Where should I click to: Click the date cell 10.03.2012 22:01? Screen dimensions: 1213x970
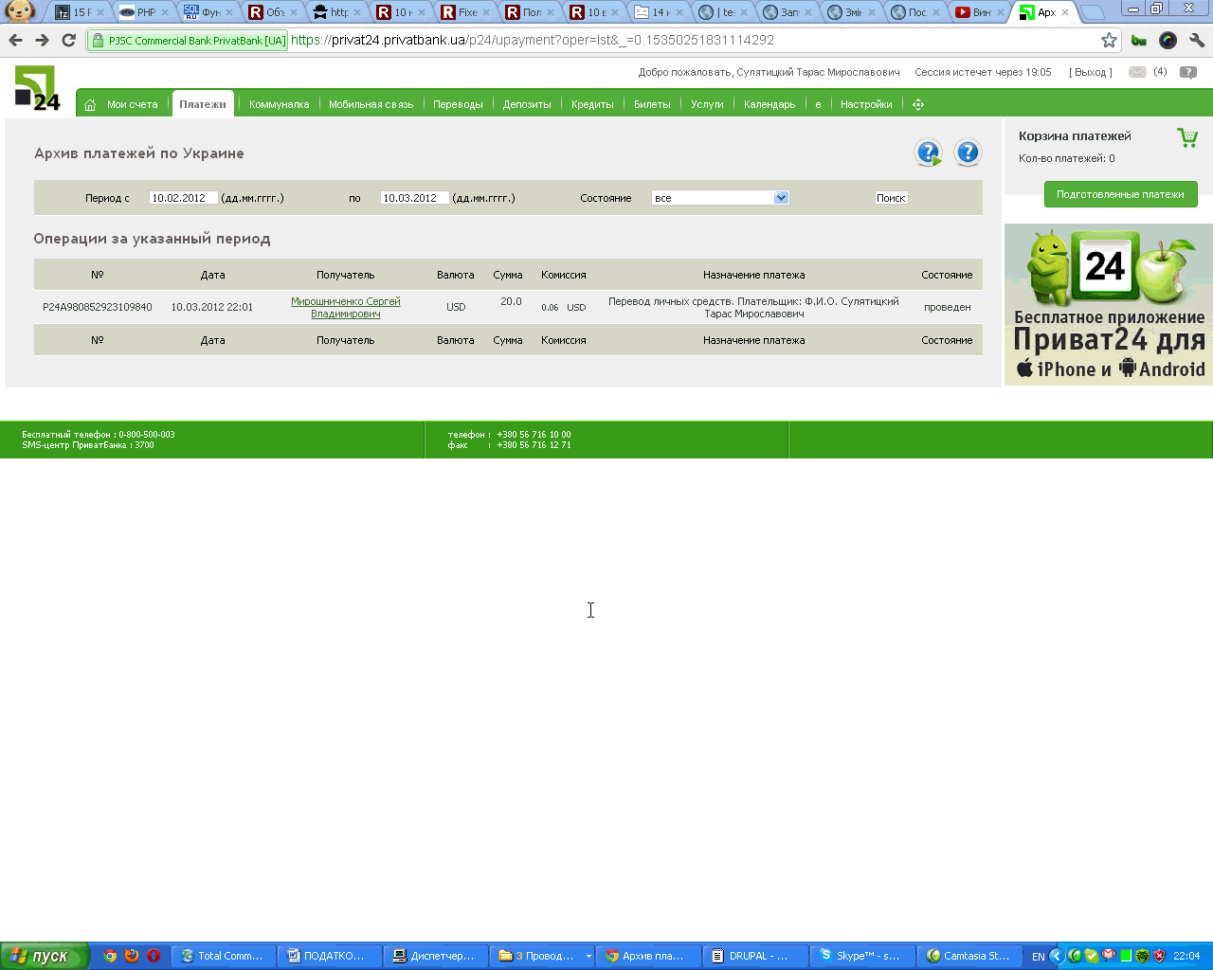point(212,307)
